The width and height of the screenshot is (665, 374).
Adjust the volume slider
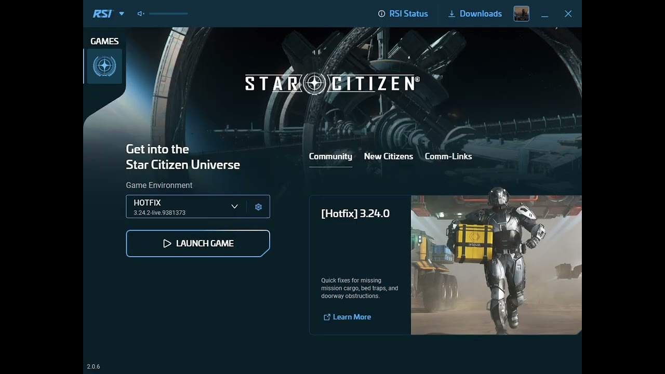coord(168,14)
